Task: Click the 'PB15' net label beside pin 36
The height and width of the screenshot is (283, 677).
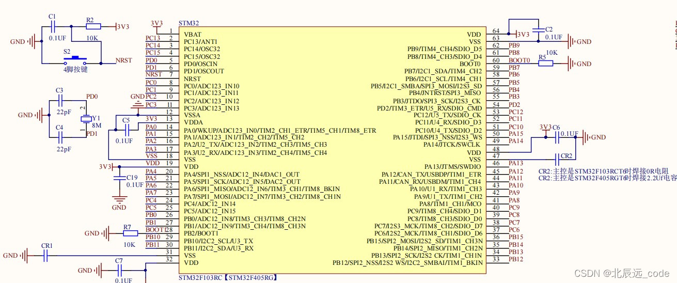Action: point(516,237)
